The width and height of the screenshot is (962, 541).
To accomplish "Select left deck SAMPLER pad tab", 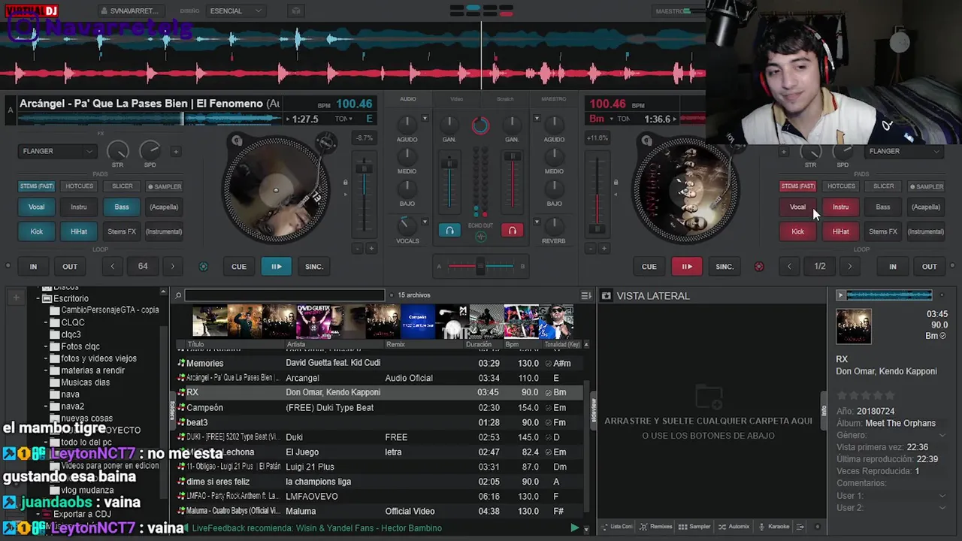I will [164, 186].
